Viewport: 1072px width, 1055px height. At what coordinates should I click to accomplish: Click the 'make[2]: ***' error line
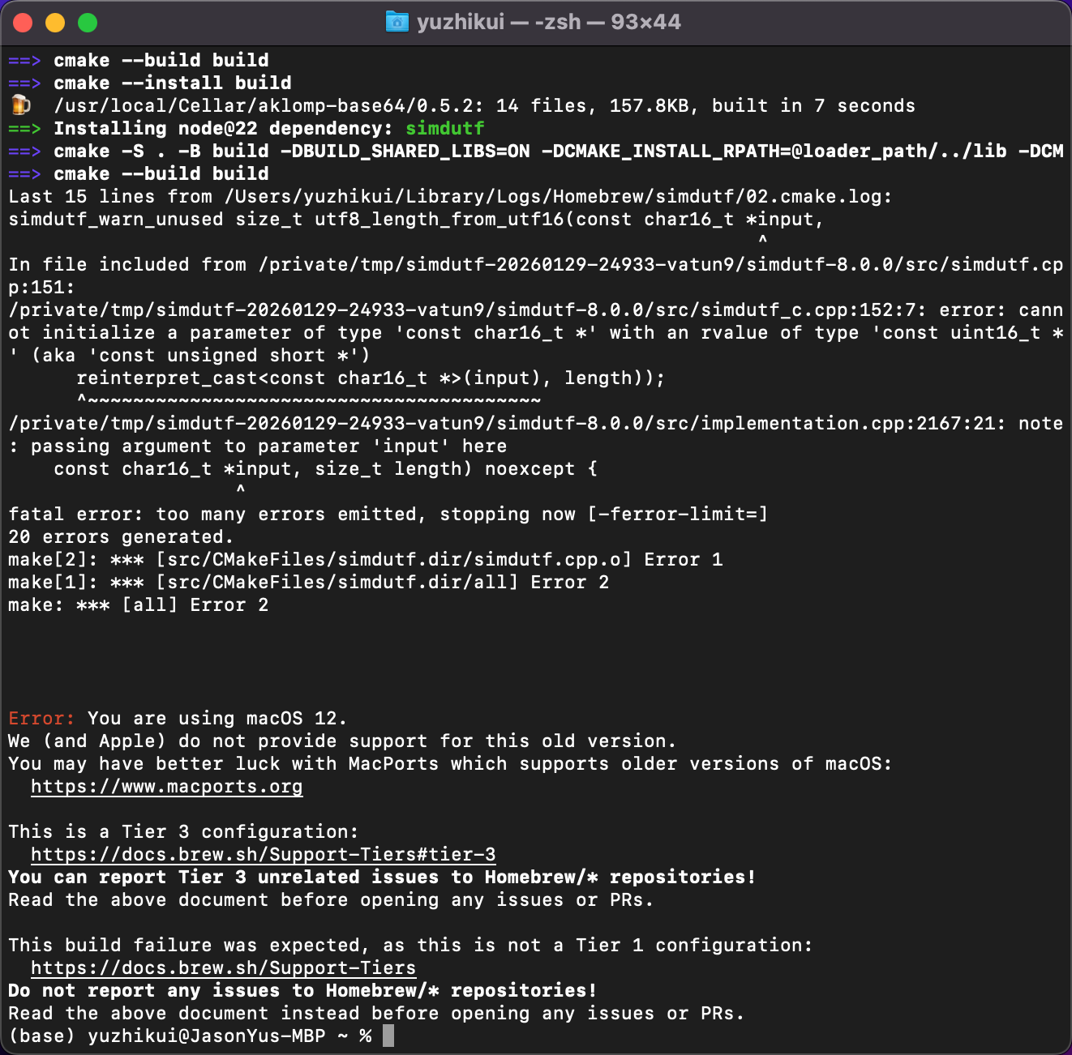(366, 560)
